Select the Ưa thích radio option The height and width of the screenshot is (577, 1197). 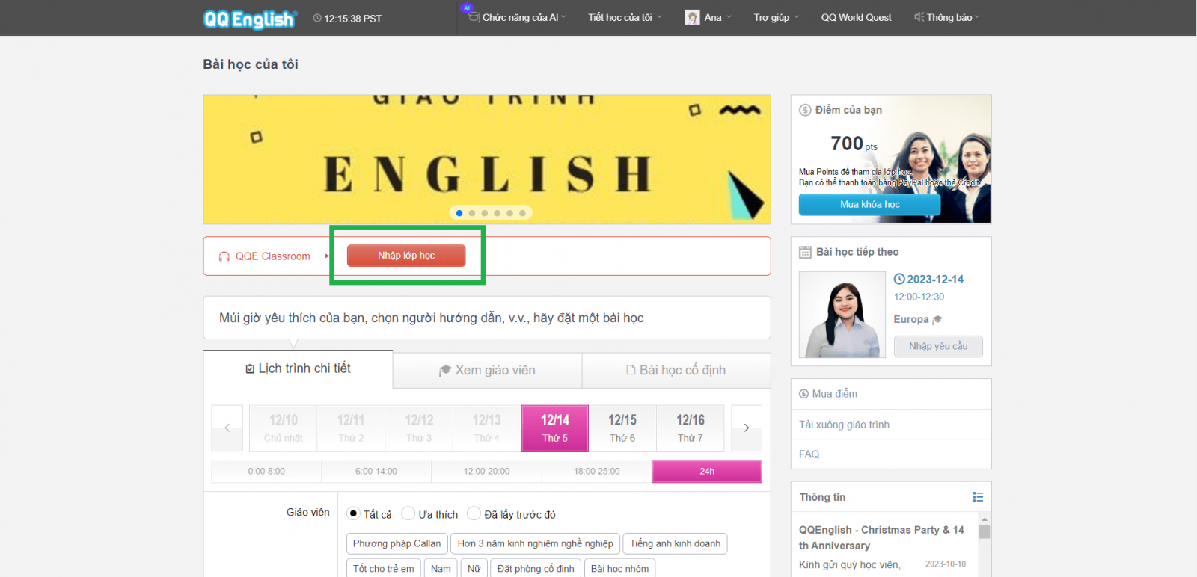tap(408, 513)
